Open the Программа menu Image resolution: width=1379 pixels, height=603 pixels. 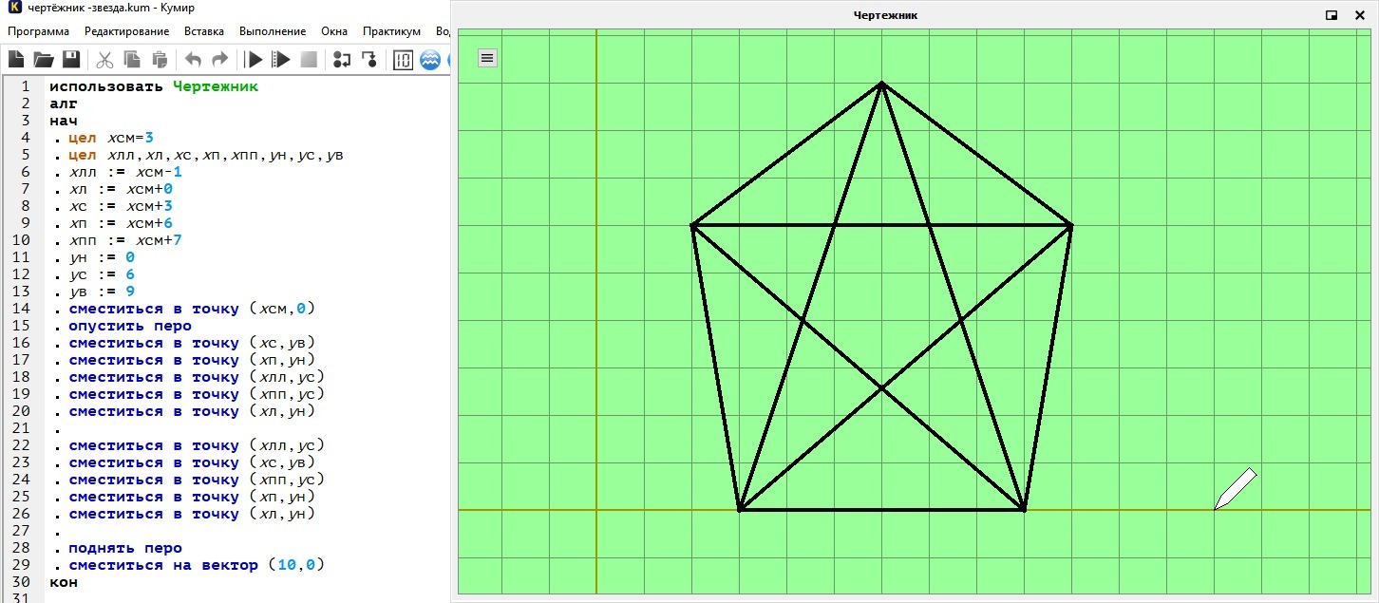[x=38, y=31]
